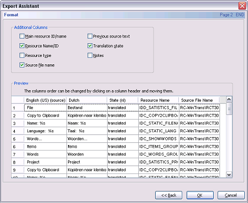
Task: Select 'Name: %s' source cell in row 3
Action: pos(45,123)
